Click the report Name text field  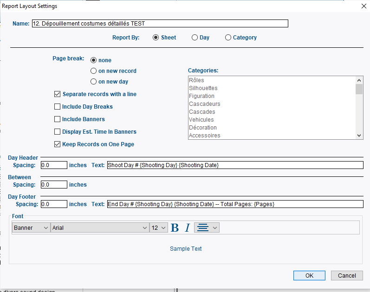(x=160, y=24)
